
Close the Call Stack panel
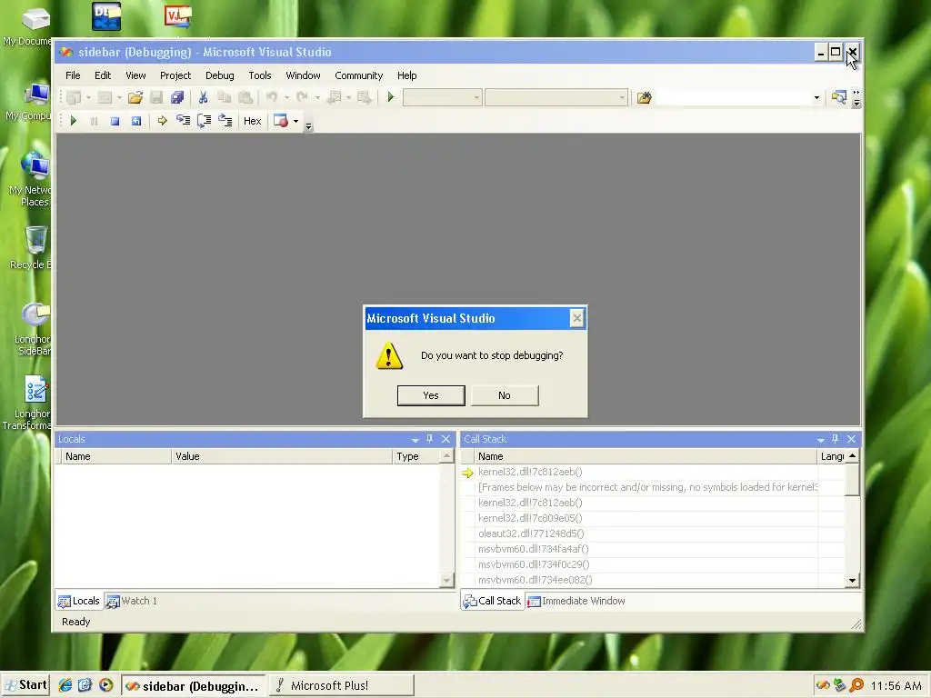click(x=851, y=439)
